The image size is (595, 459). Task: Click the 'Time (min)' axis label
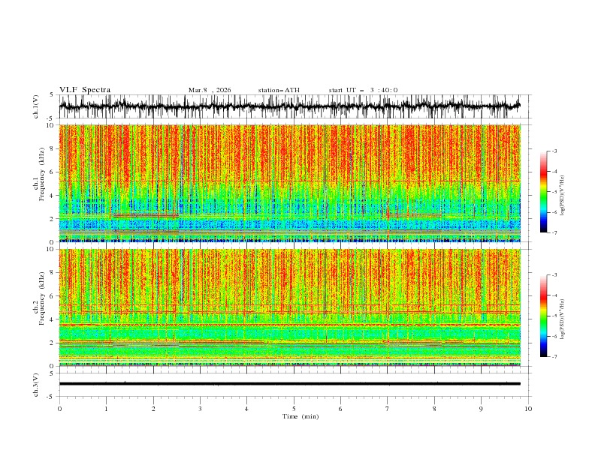pos(301,416)
